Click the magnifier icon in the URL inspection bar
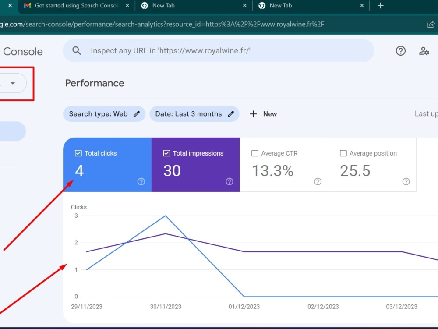This screenshot has width=438, height=329. tap(77, 50)
